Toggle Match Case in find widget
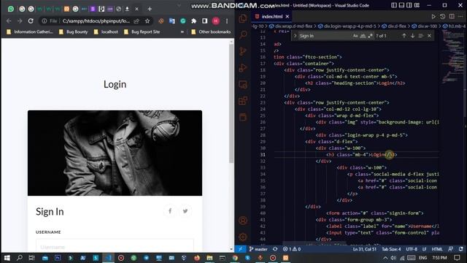 (x=355, y=36)
